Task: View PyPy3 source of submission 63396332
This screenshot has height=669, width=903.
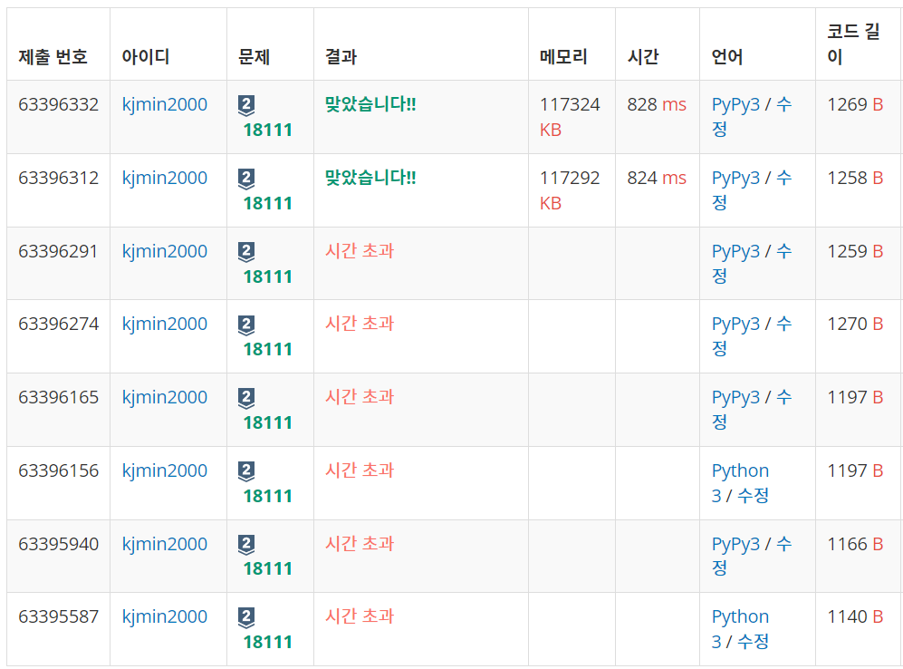Action: 735,105
